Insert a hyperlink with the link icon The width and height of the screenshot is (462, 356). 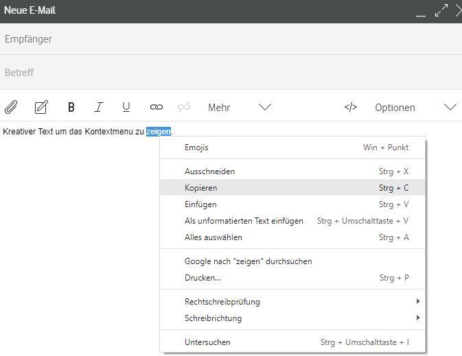click(157, 107)
